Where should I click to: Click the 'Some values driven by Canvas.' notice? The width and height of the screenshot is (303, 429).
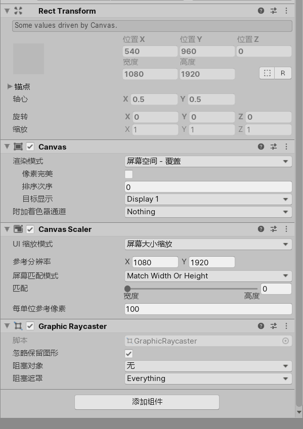click(152, 25)
